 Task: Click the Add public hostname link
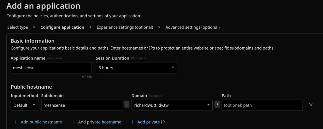coord(41,122)
